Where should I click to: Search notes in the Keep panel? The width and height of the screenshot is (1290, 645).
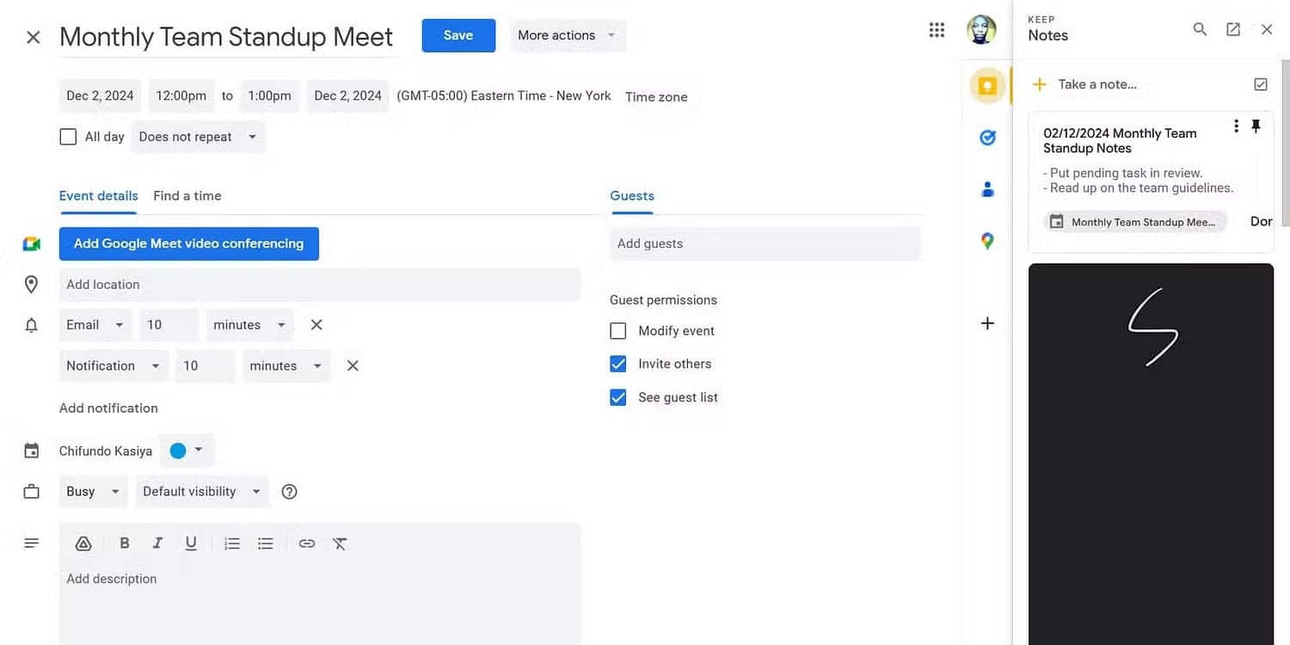[1200, 28]
